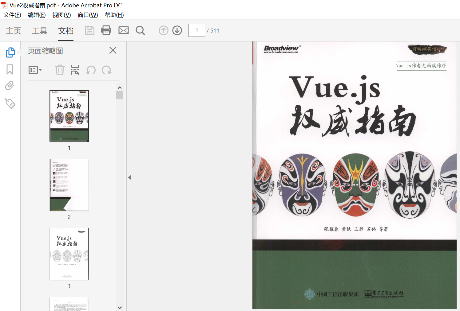Open the Page Thumbnails sidebar icon
This screenshot has width=460, height=311.
pyautogui.click(x=10, y=52)
